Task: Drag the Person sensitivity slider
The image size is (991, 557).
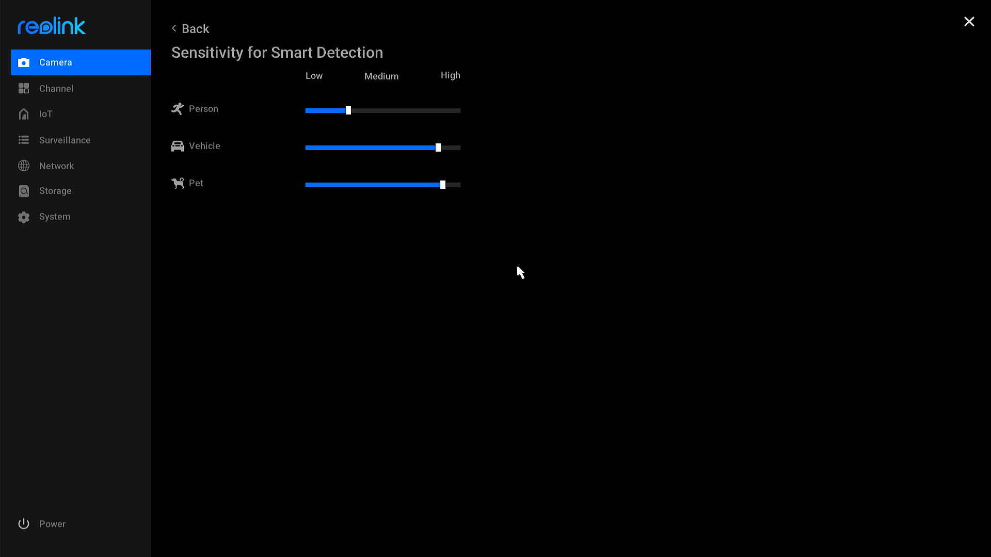Action: coord(348,110)
